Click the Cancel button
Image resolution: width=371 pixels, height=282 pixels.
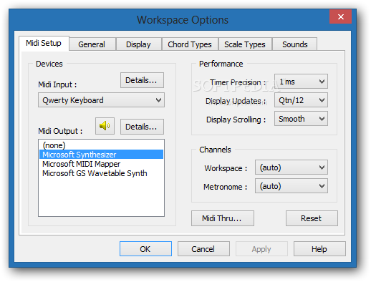click(x=203, y=249)
